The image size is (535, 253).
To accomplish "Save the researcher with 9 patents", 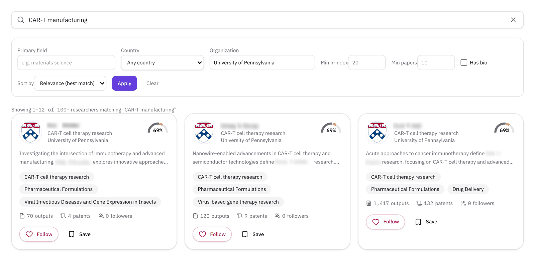I will pyautogui.click(x=253, y=234).
